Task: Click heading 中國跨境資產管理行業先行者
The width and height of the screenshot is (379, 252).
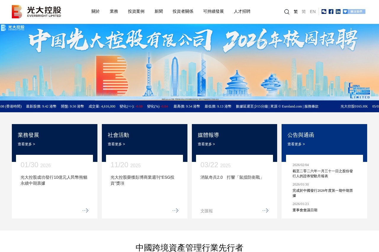Action: (x=189, y=248)
